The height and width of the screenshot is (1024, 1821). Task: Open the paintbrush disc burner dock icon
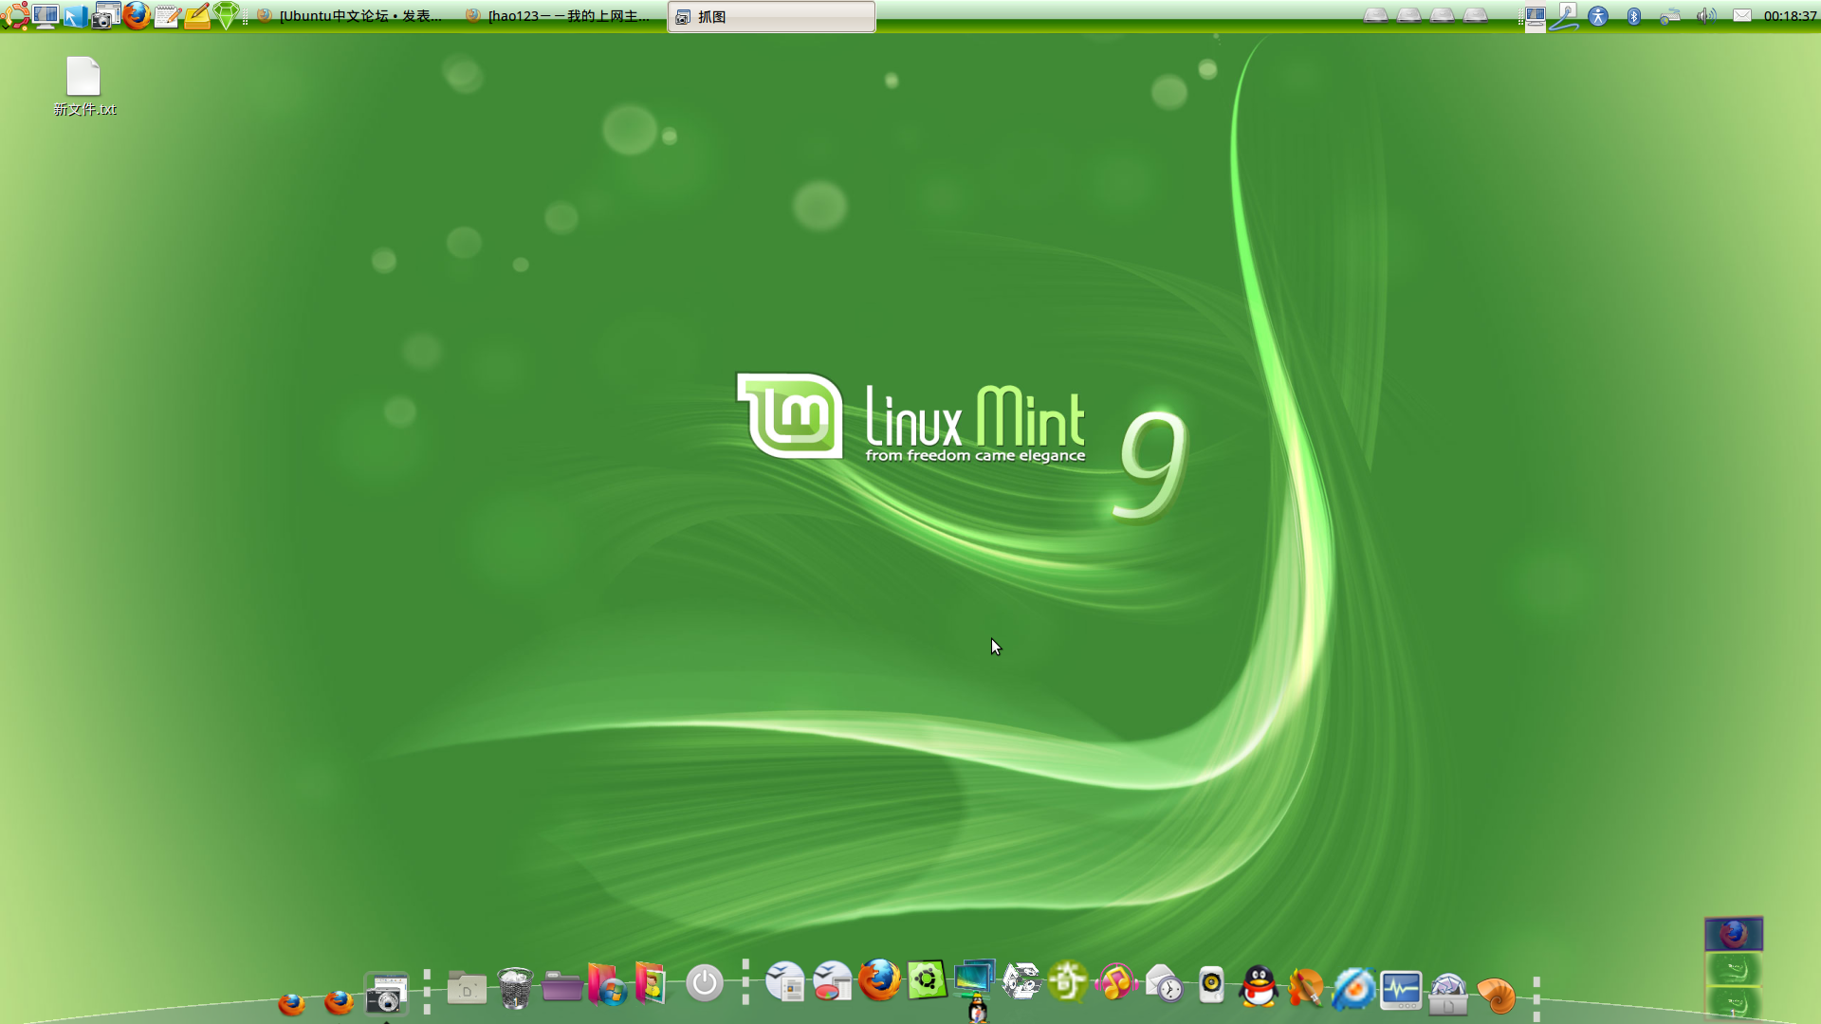(x=1306, y=989)
